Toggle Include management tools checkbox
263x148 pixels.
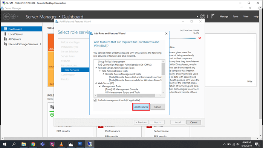[95, 100]
